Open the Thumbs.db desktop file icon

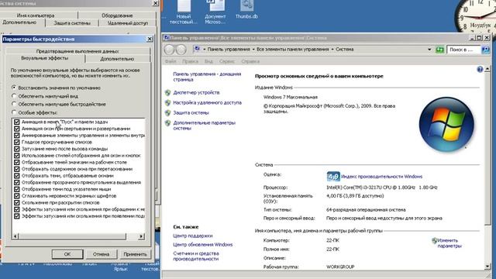click(246, 9)
